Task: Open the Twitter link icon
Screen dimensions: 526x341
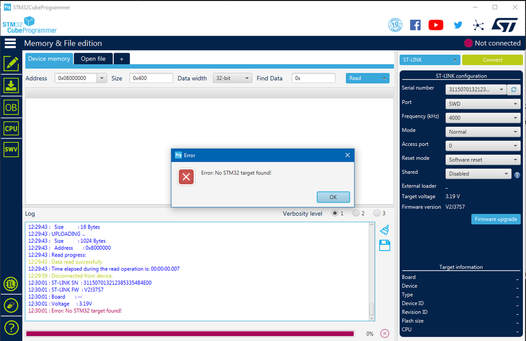Action: (458, 25)
